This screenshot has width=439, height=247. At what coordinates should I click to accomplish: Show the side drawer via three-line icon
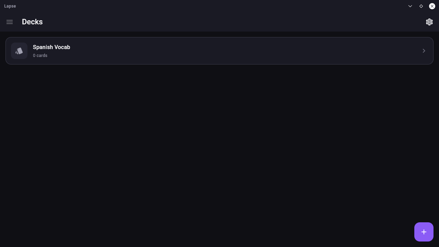[x=10, y=22]
